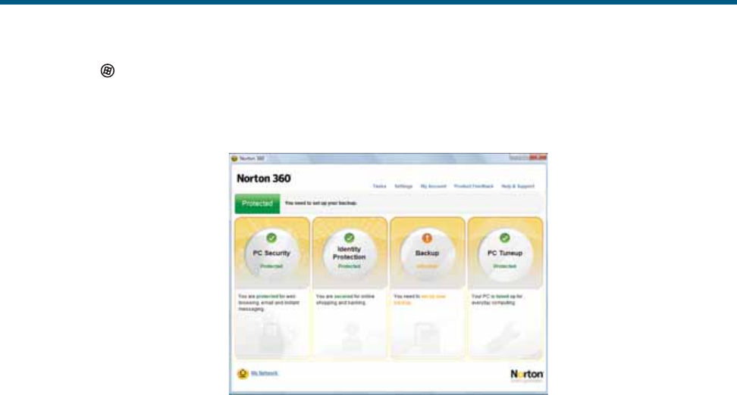Click the drive image under Backup

(x=426, y=337)
